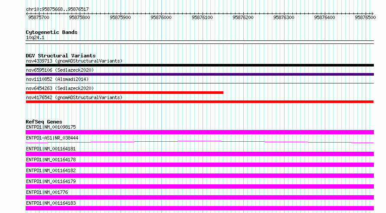Click the black nsv4339713 variant bar
This screenshot has width=386, height=213.
pos(200,65)
